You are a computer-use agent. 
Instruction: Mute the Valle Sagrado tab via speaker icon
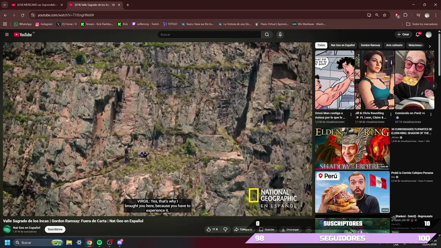113,5
